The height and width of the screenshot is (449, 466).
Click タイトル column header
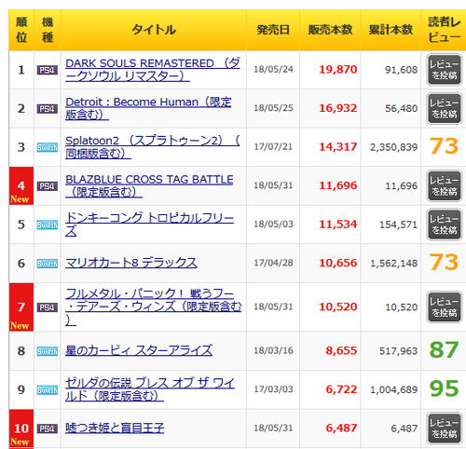click(x=154, y=30)
